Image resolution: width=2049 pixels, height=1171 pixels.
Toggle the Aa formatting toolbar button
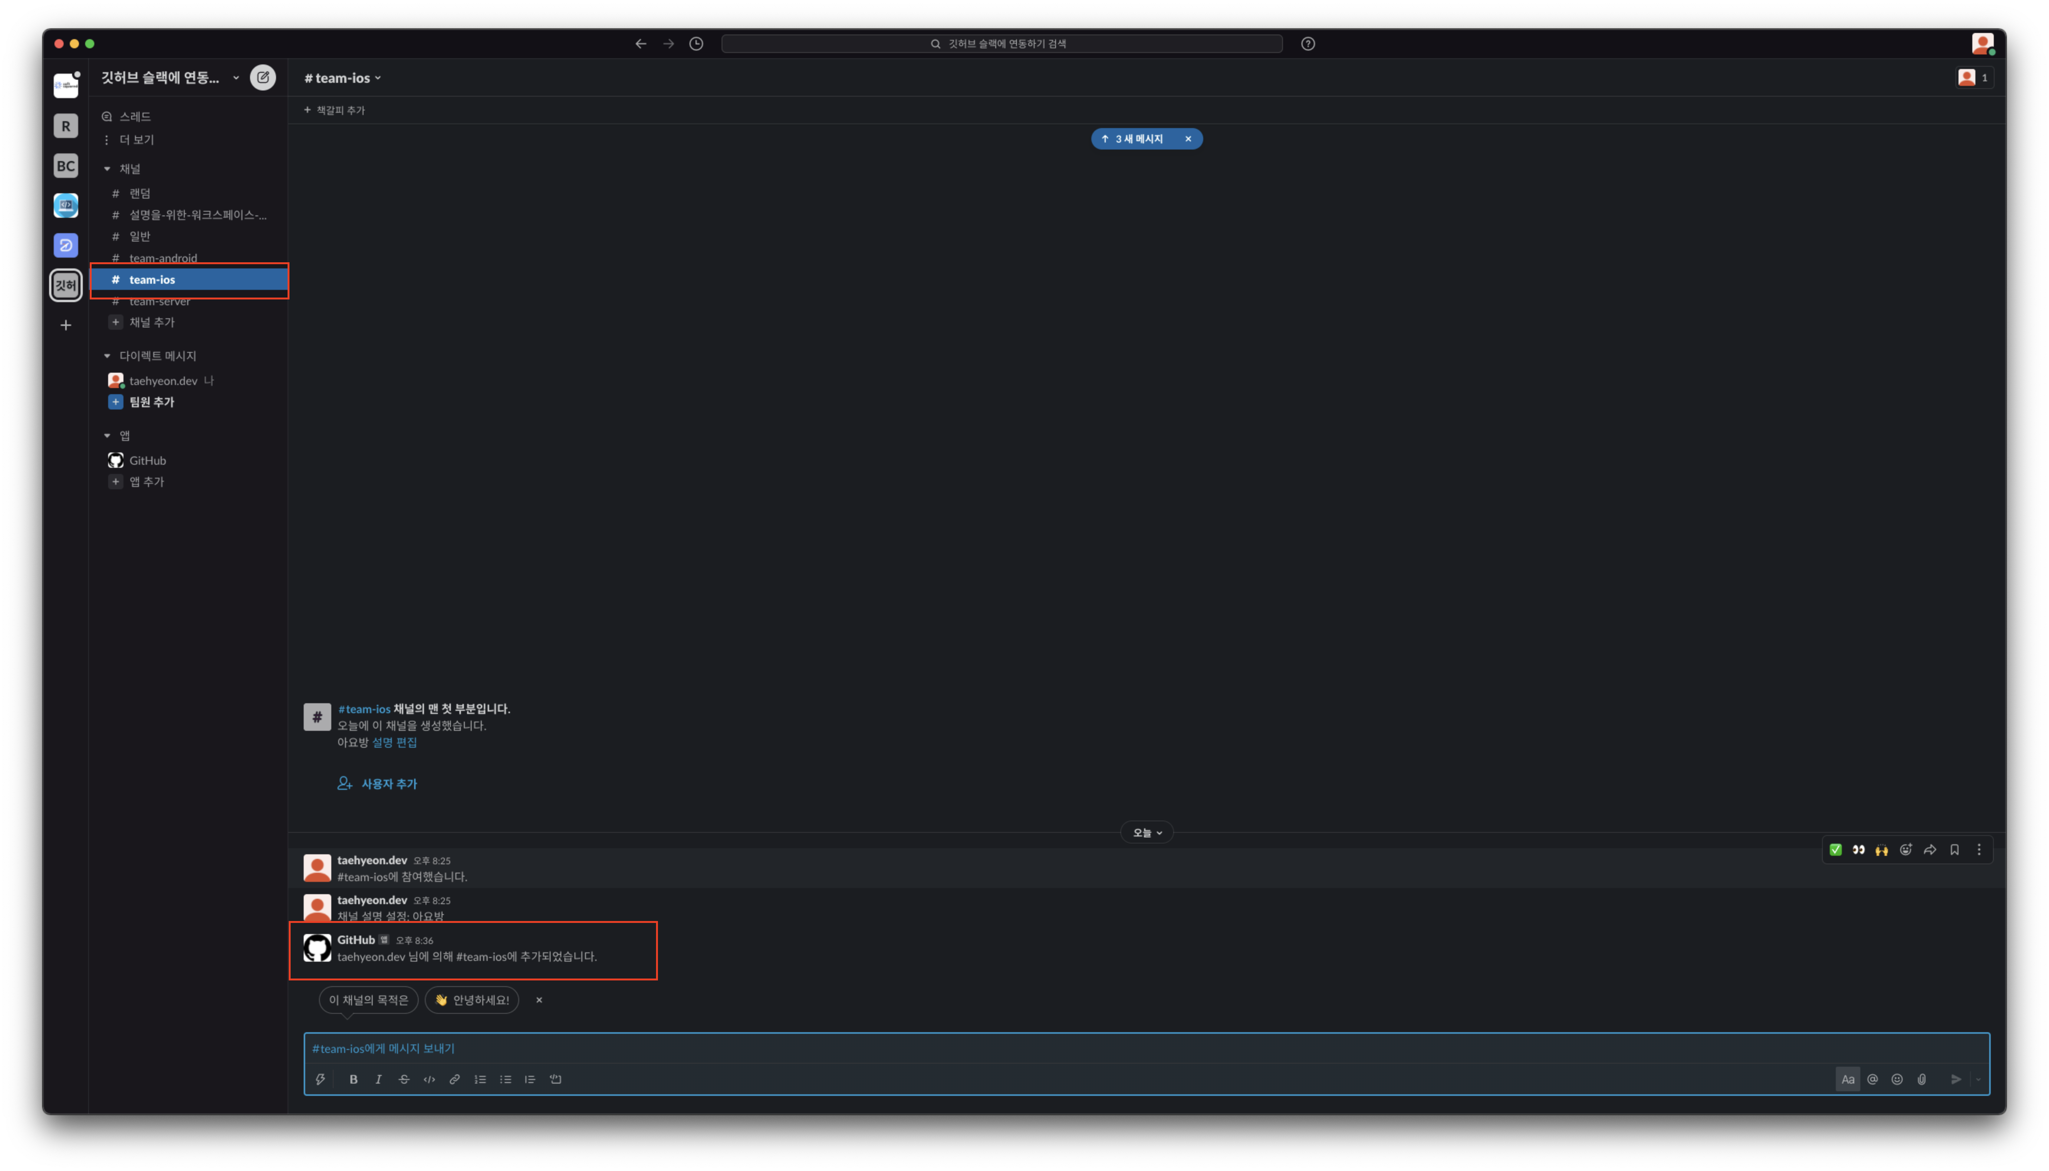(x=1847, y=1079)
